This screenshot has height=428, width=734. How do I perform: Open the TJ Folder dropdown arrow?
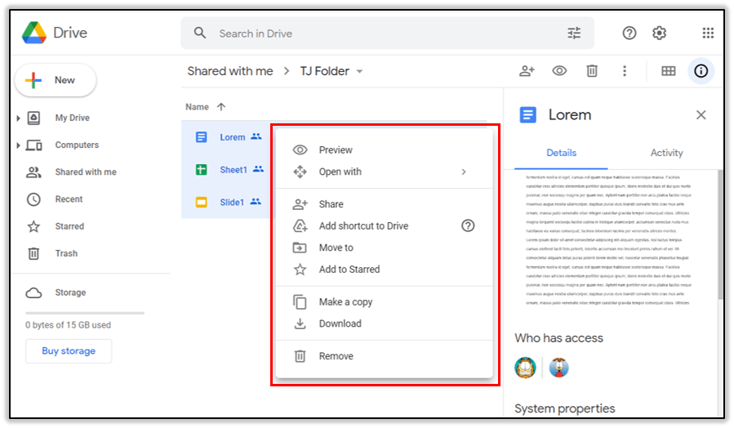360,72
